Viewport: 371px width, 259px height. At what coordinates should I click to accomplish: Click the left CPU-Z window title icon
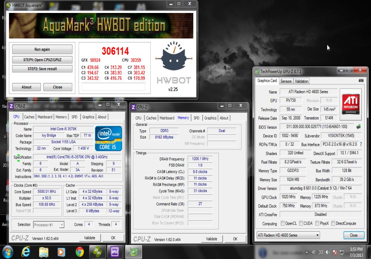pyautogui.click(x=11, y=106)
